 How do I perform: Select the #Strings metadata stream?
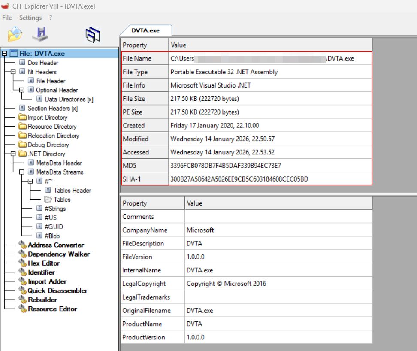(x=55, y=209)
